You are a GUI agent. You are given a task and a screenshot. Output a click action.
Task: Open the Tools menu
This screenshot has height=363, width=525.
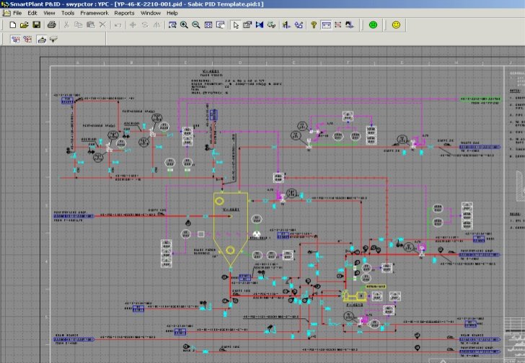(68, 13)
